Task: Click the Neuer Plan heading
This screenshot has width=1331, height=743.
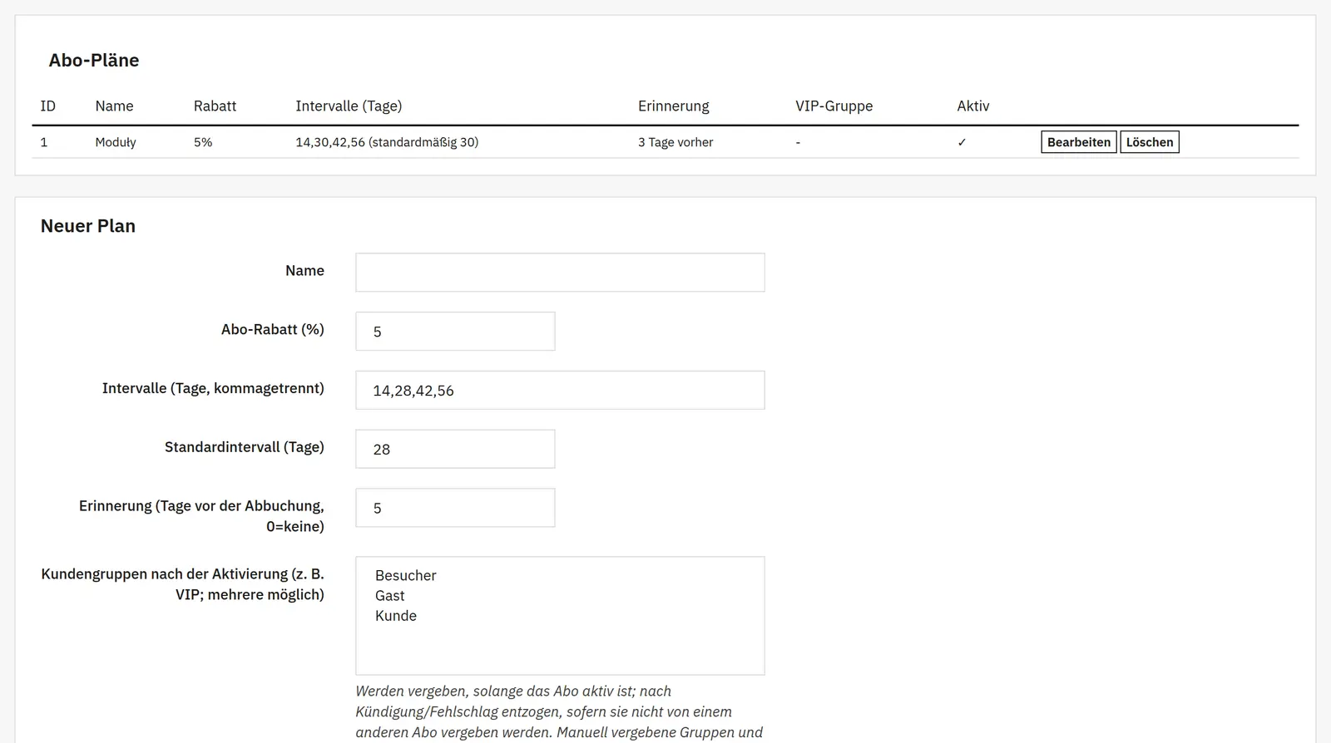Action: (x=88, y=226)
